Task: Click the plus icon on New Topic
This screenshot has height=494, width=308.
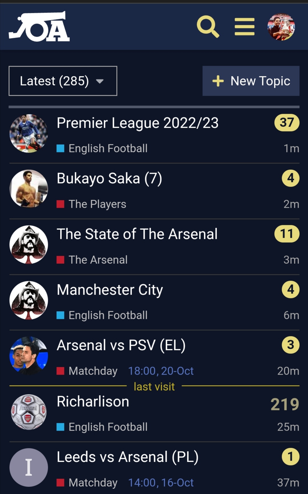Action: coord(218,81)
